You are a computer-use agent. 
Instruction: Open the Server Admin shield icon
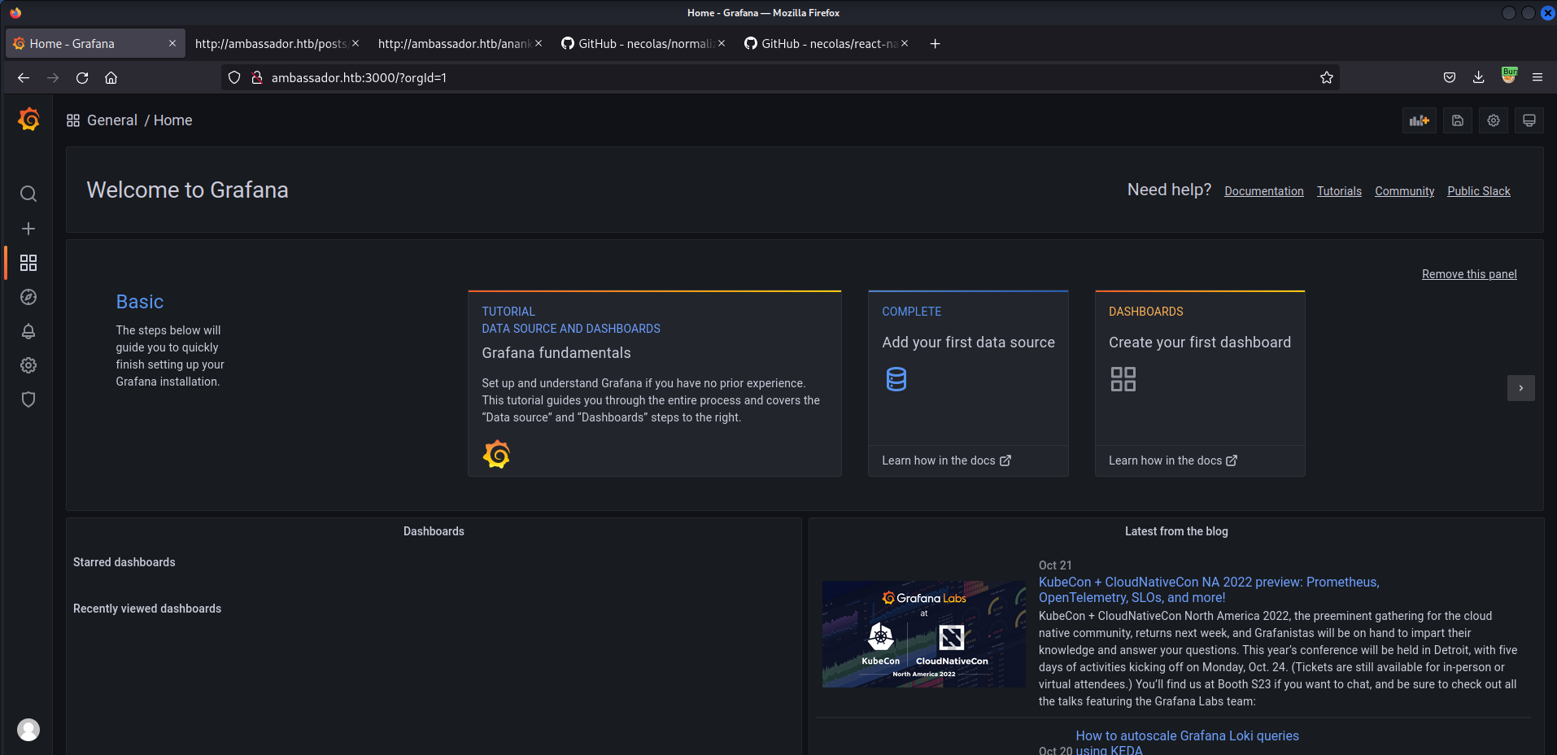coord(28,399)
